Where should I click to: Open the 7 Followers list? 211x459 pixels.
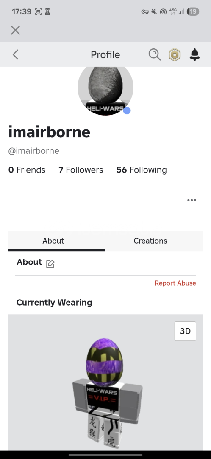point(81,170)
